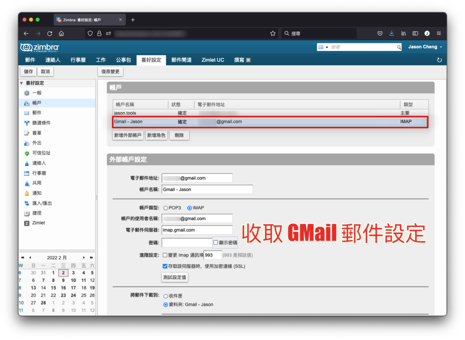
Task: Click the 儲存 save button
Action: pyautogui.click(x=28, y=71)
